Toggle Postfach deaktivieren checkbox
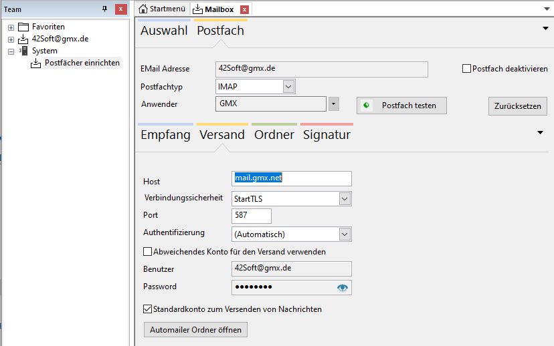554x346 pixels. coord(466,68)
